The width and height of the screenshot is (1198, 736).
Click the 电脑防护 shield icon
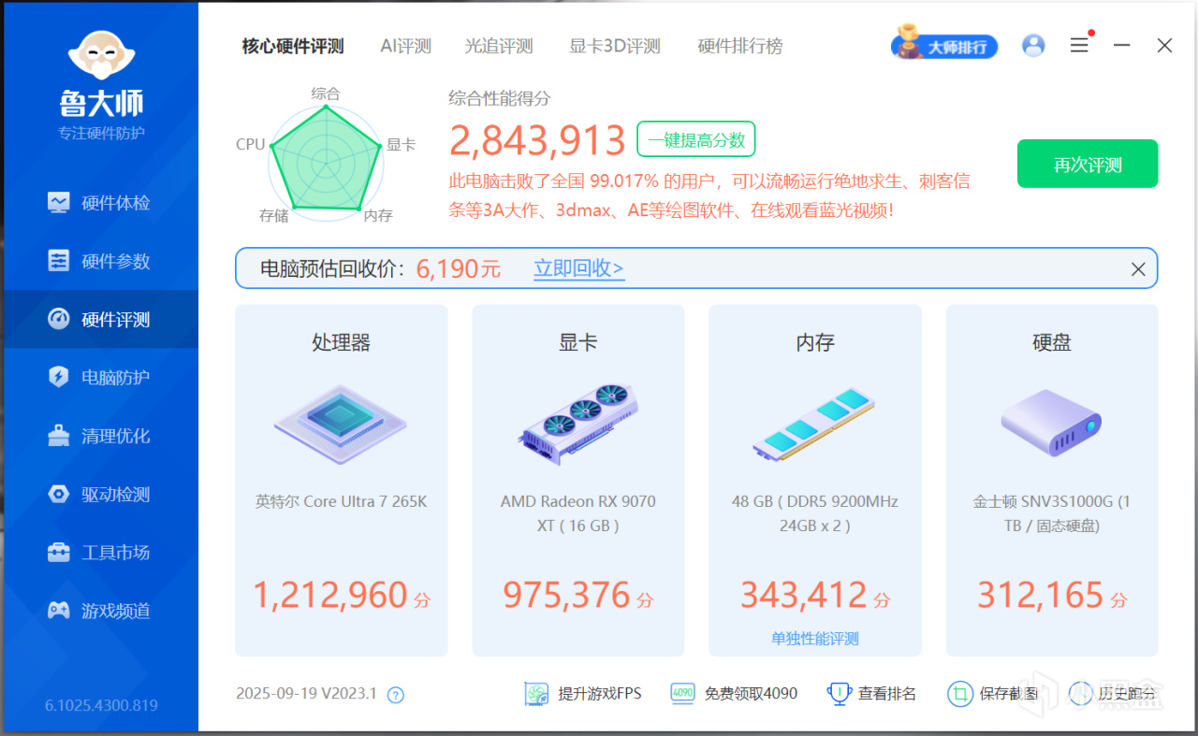59,377
